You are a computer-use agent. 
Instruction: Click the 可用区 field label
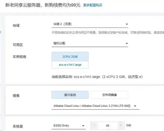[18, 45]
